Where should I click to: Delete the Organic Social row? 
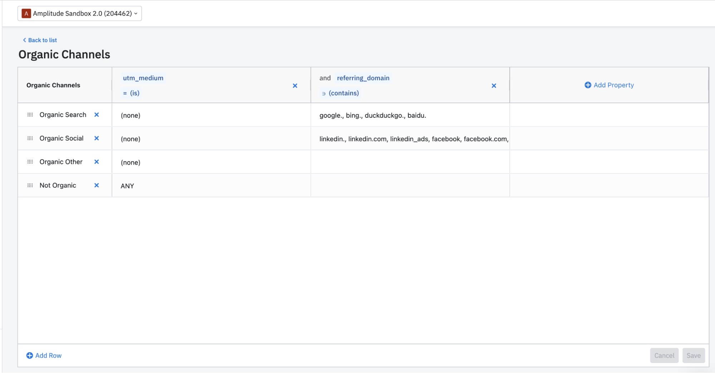click(x=97, y=138)
